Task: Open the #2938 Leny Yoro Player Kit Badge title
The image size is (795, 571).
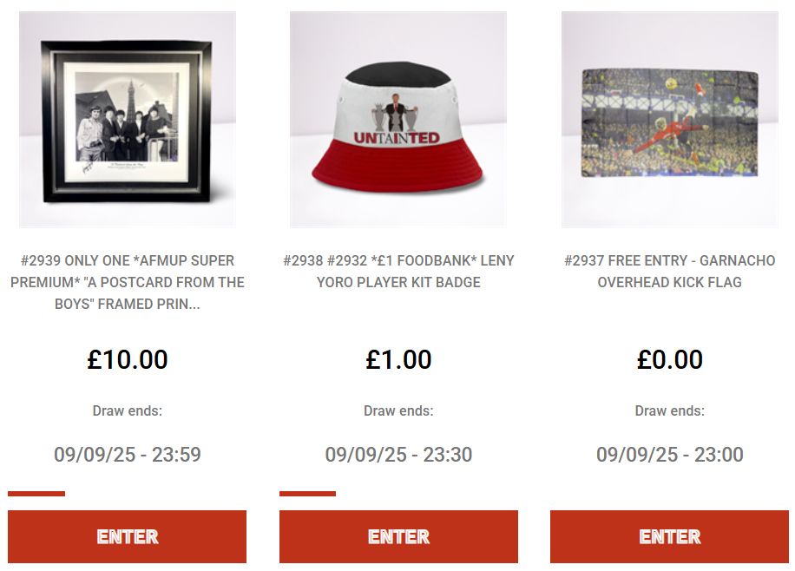Action: (398, 272)
